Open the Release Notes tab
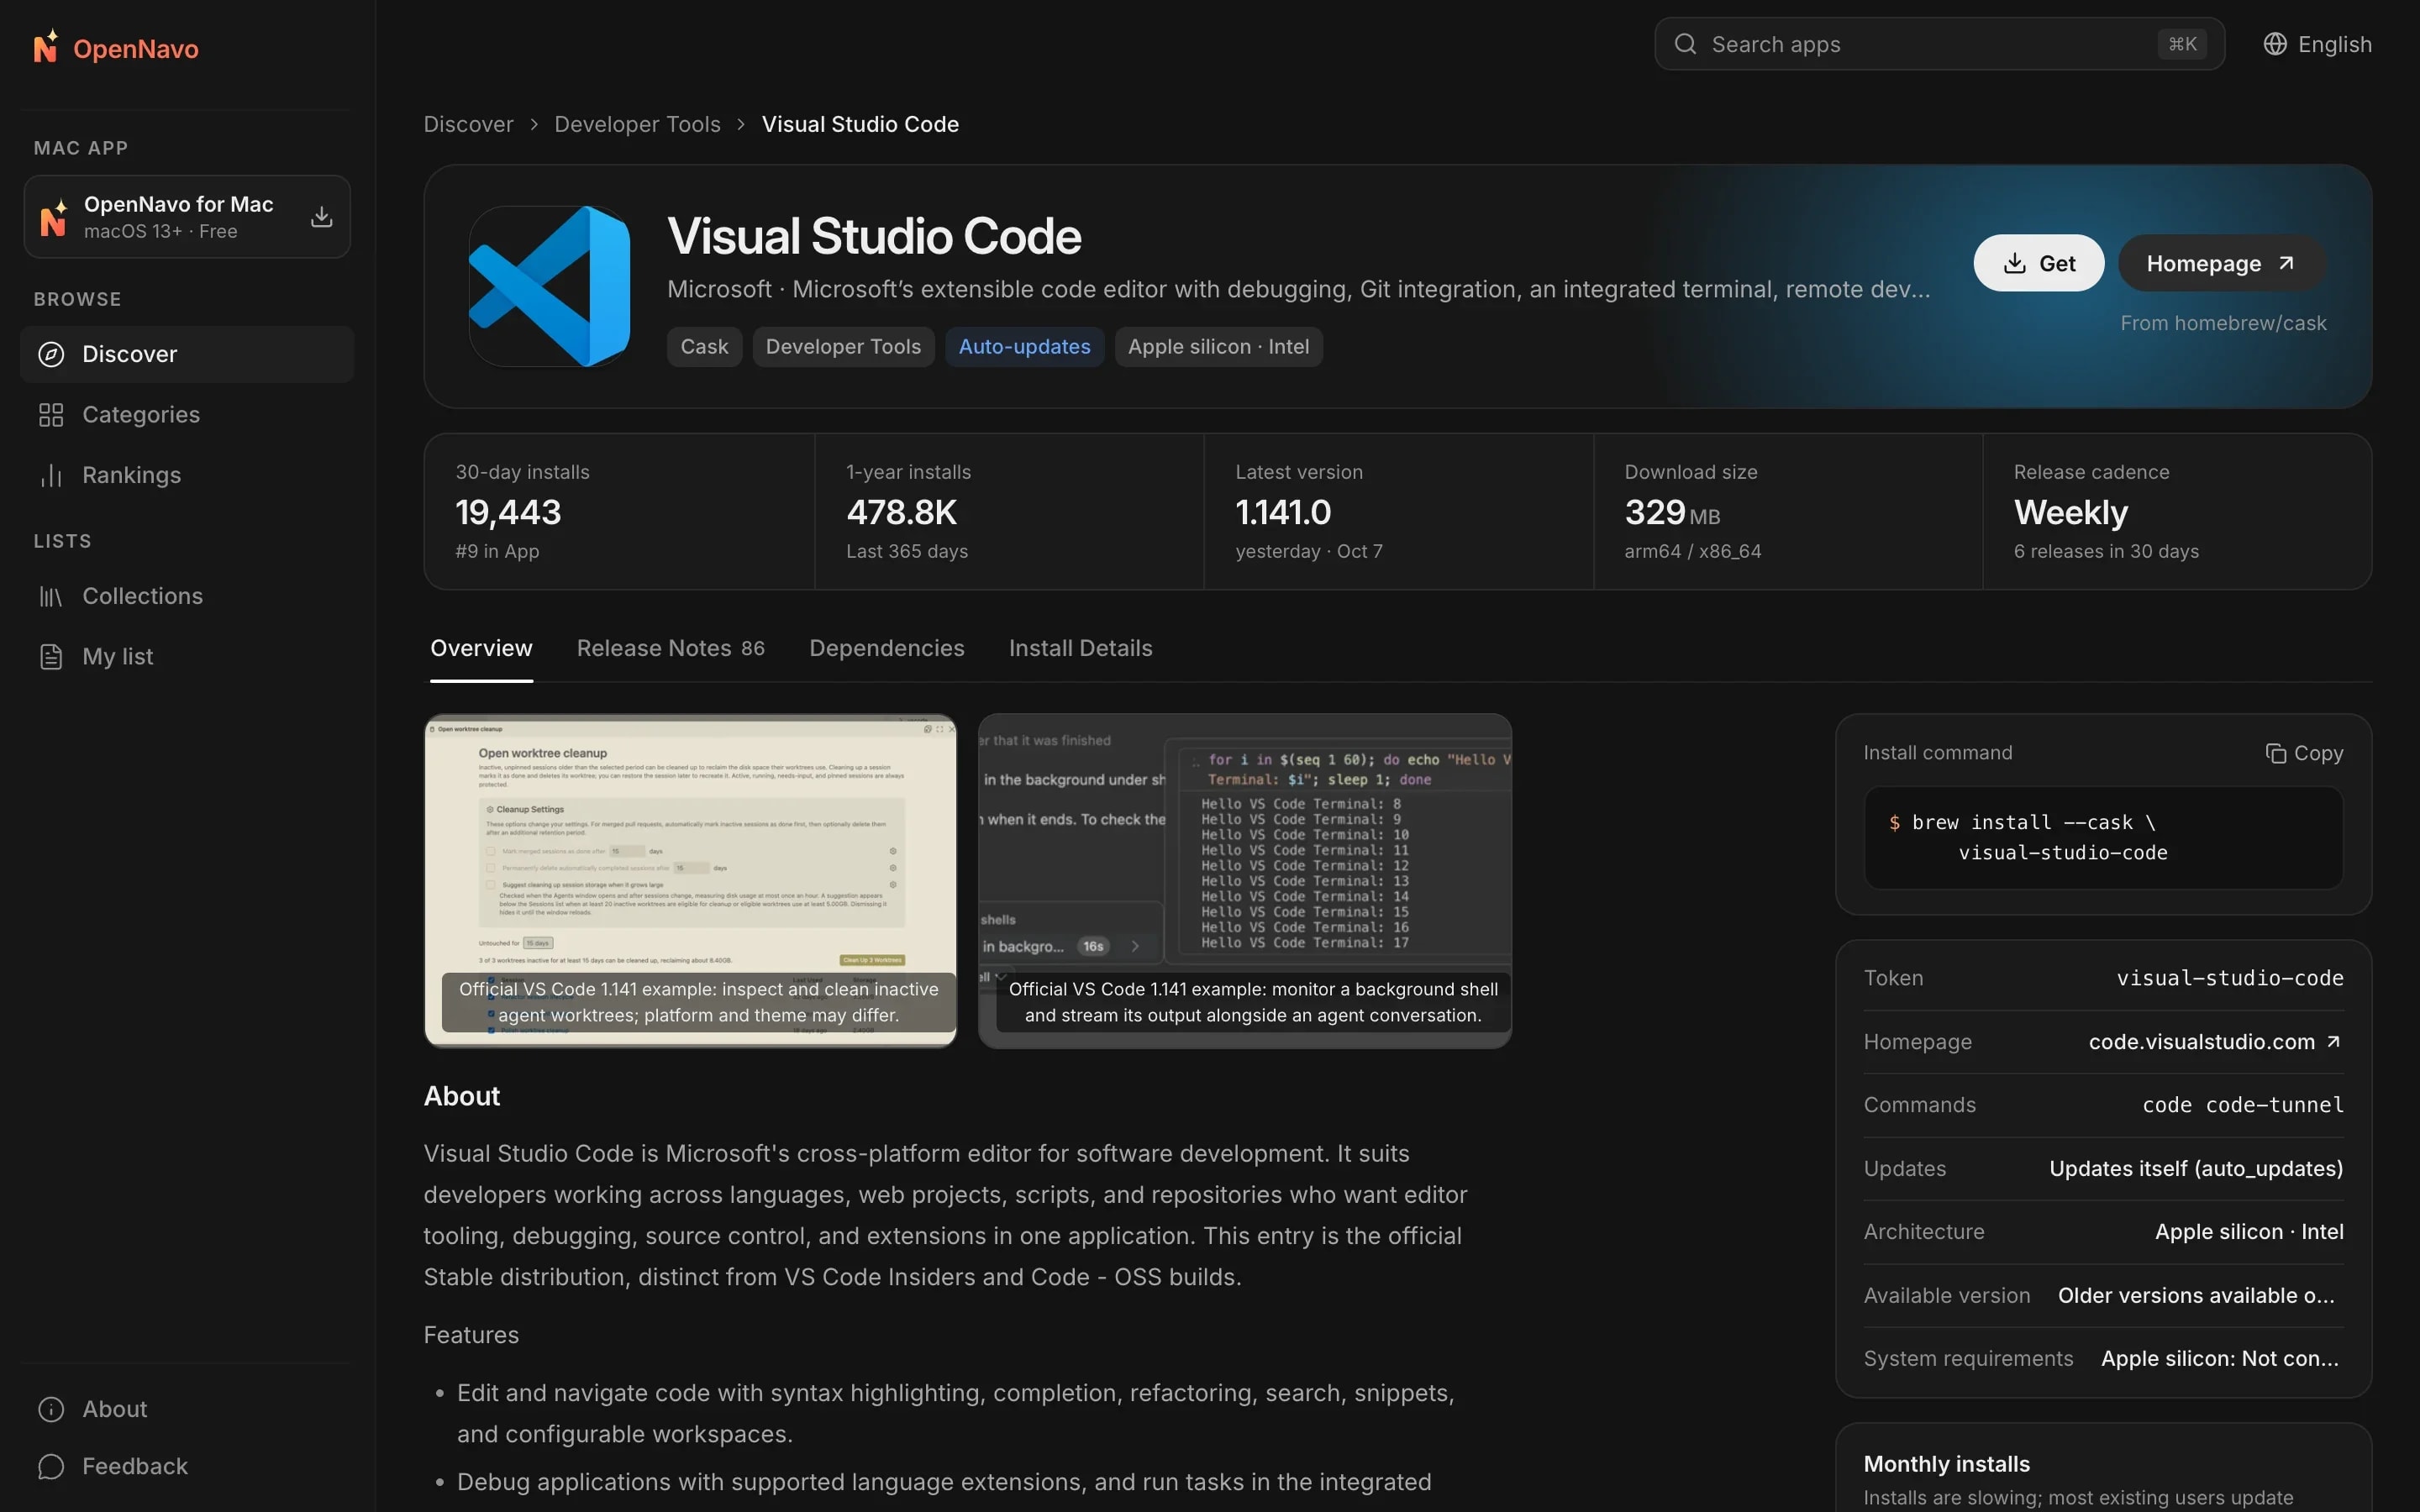Viewport: 2420px width, 1512px height. 670,648
